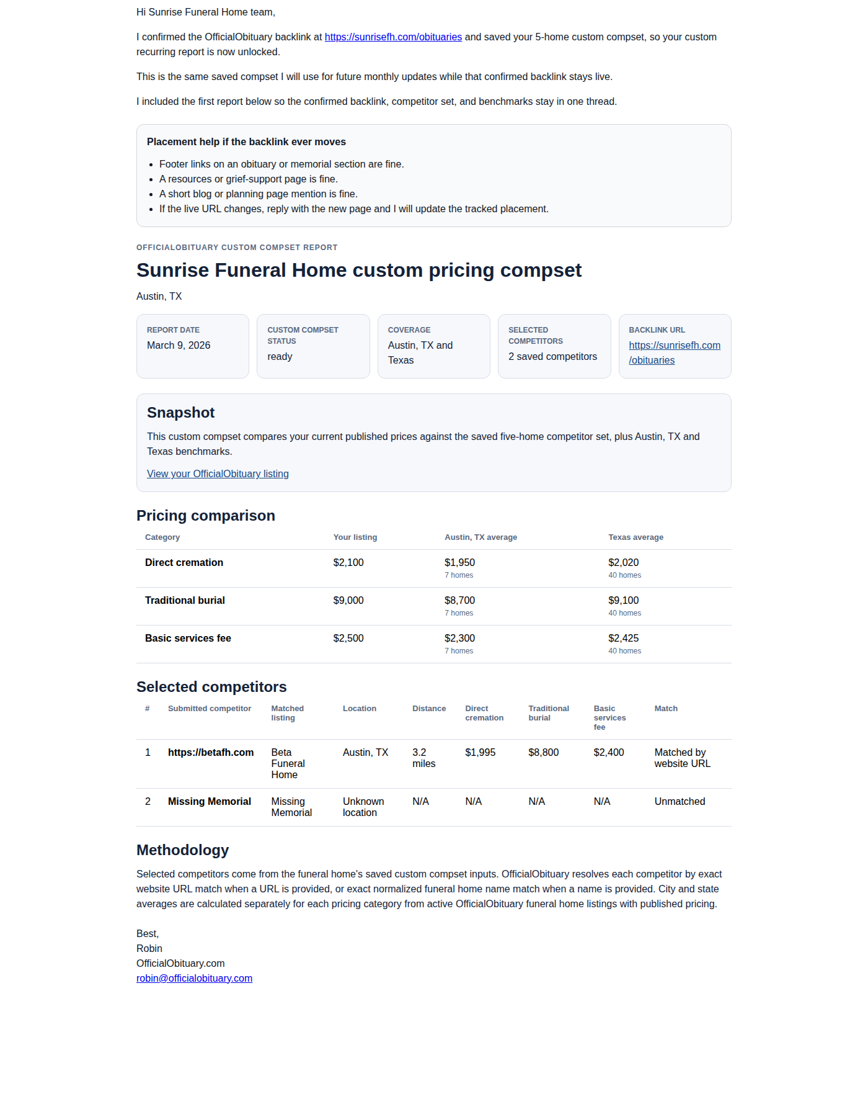The image size is (868, 1117).
Task: Click the Direct cremation row label
Action: click(184, 563)
